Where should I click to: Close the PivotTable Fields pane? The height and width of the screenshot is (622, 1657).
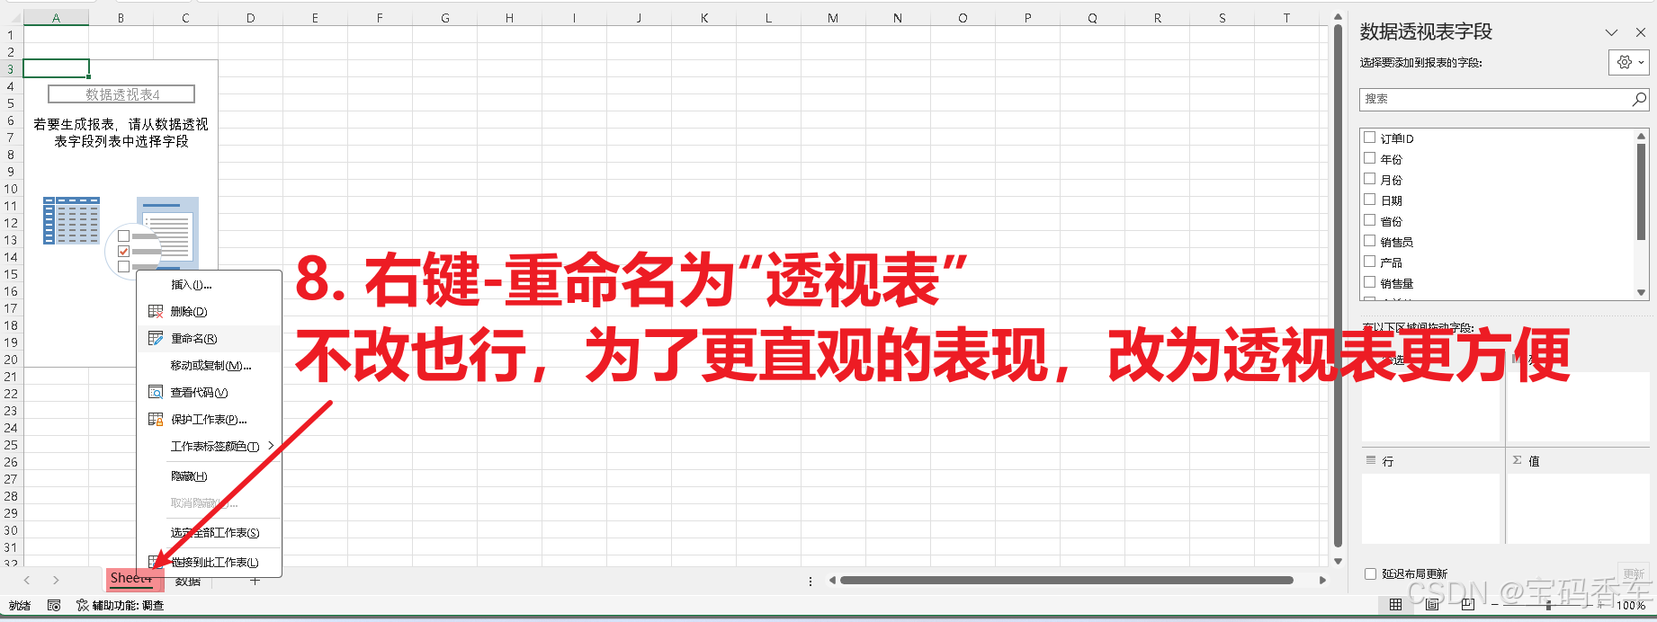[x=1640, y=32]
